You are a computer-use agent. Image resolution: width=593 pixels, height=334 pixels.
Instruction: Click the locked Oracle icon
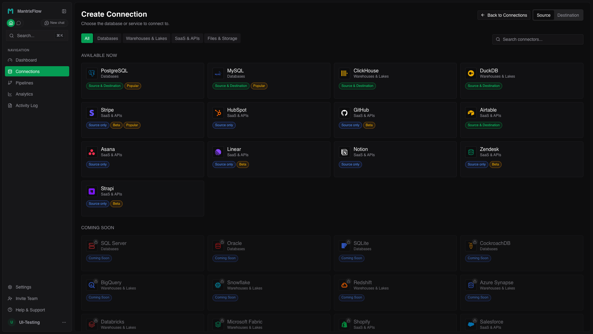pyautogui.click(x=218, y=246)
